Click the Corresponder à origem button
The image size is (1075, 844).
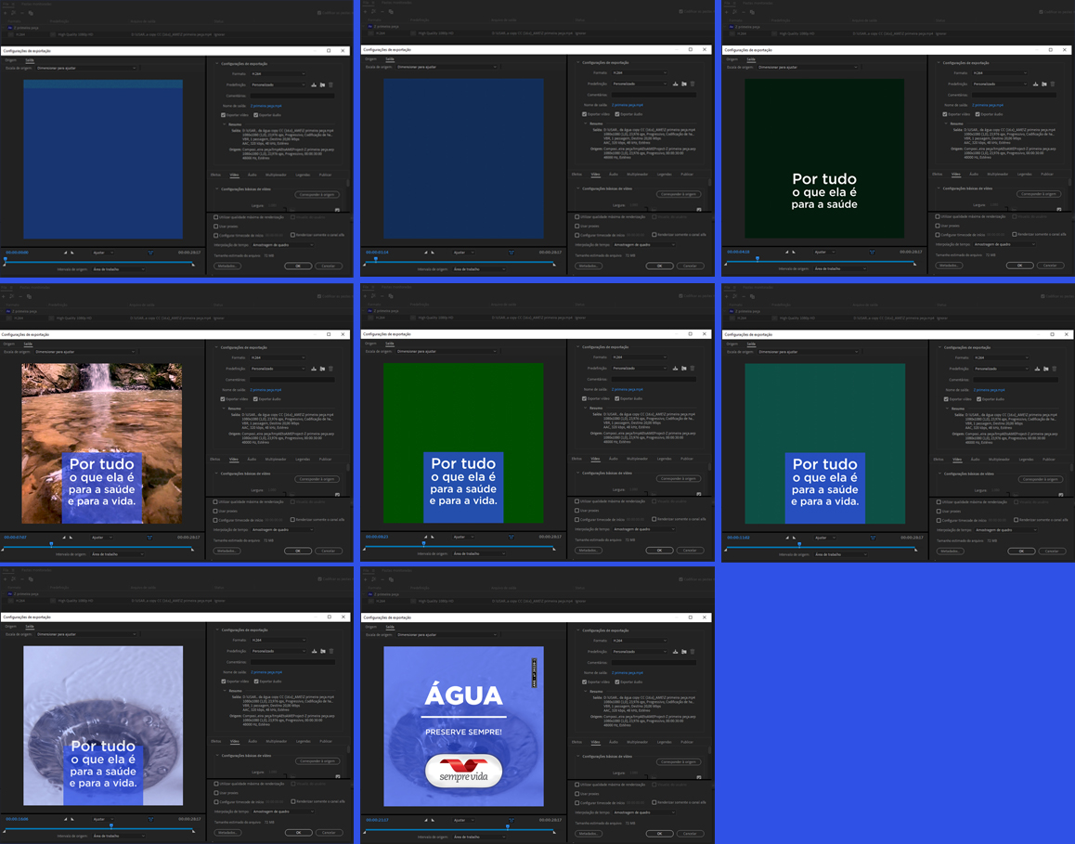317,194
